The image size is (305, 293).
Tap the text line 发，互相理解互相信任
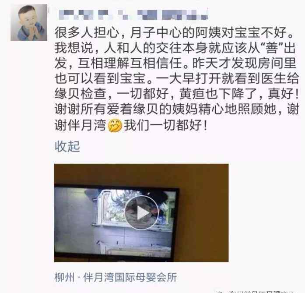click(175, 63)
